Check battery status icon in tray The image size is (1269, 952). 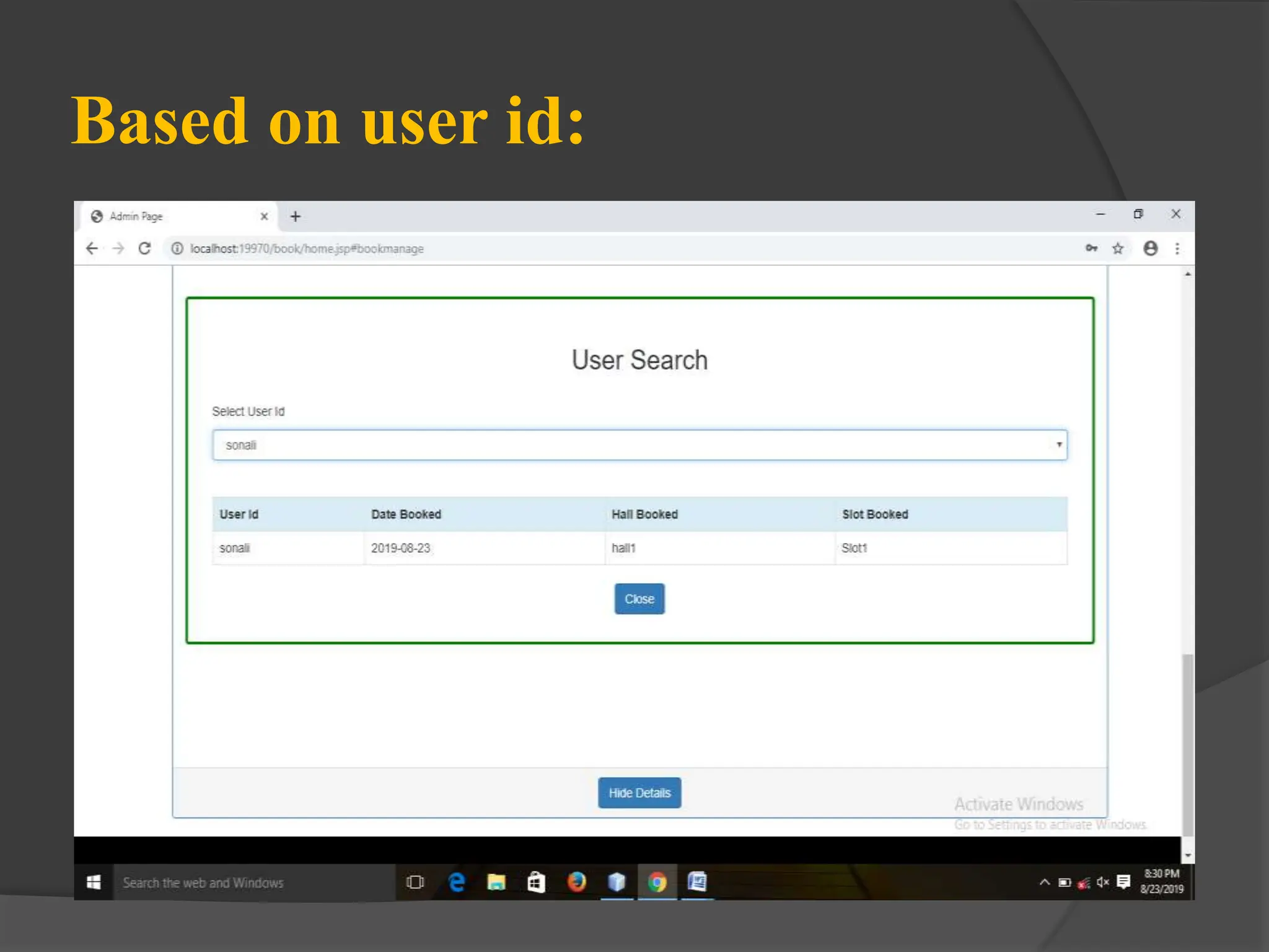click(1065, 882)
